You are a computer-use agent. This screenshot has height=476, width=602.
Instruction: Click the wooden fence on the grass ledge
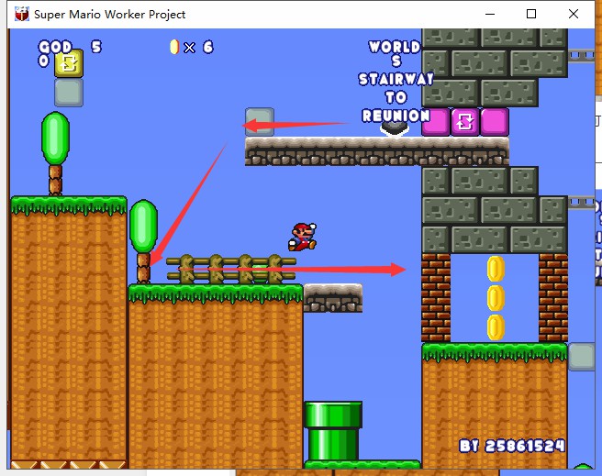click(x=231, y=269)
